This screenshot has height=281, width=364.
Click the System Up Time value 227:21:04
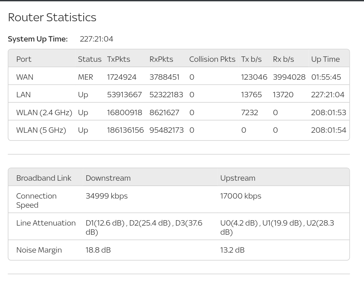point(96,39)
